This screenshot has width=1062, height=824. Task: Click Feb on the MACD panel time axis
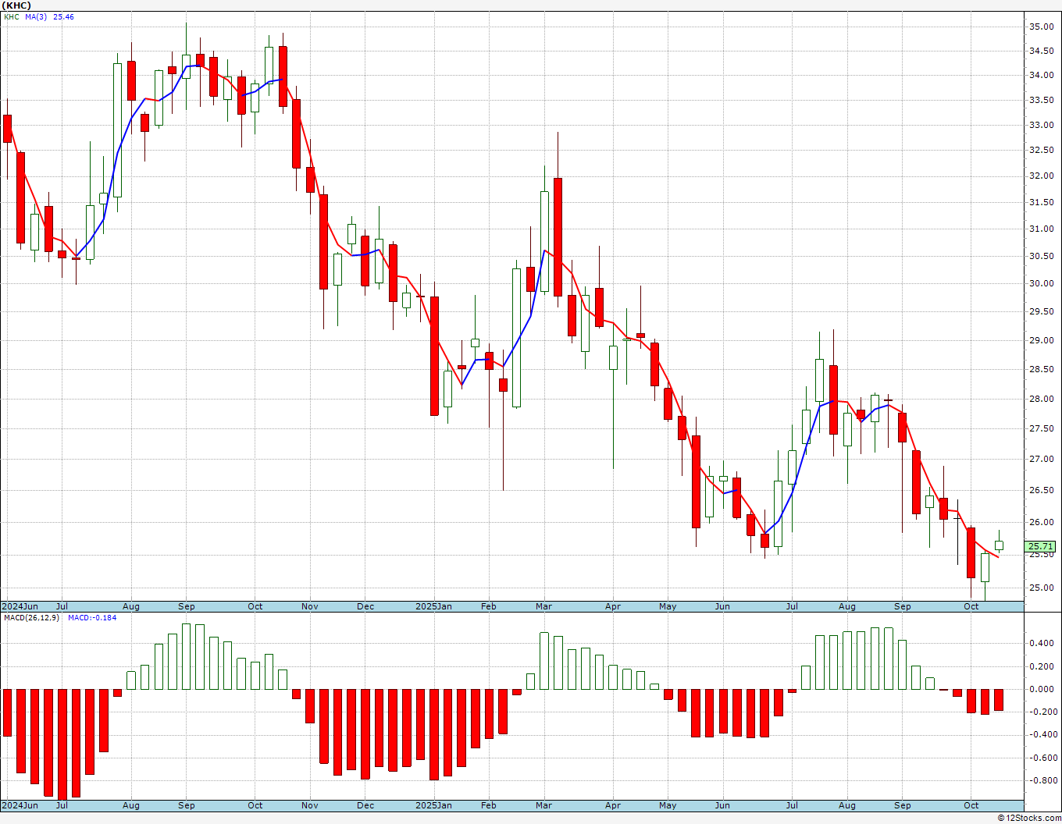pos(488,805)
